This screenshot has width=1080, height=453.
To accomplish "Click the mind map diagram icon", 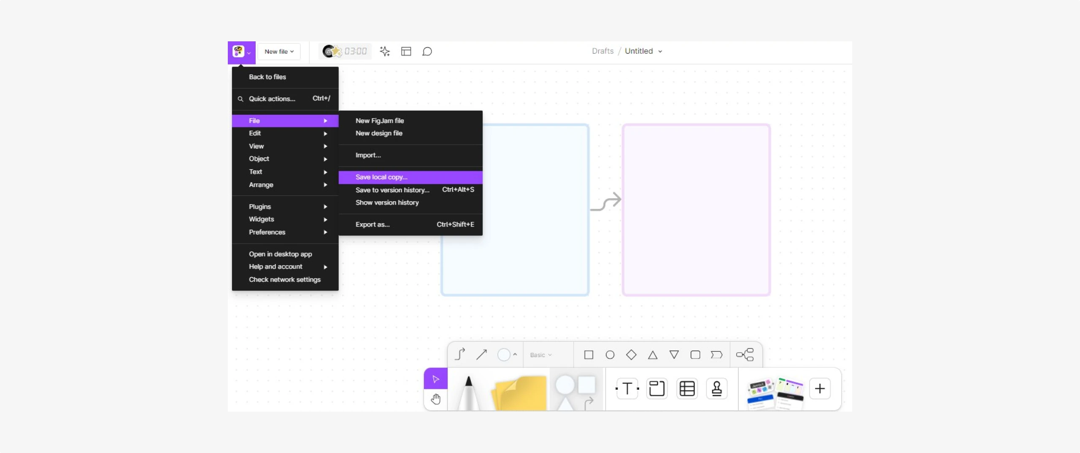I will pyautogui.click(x=745, y=355).
